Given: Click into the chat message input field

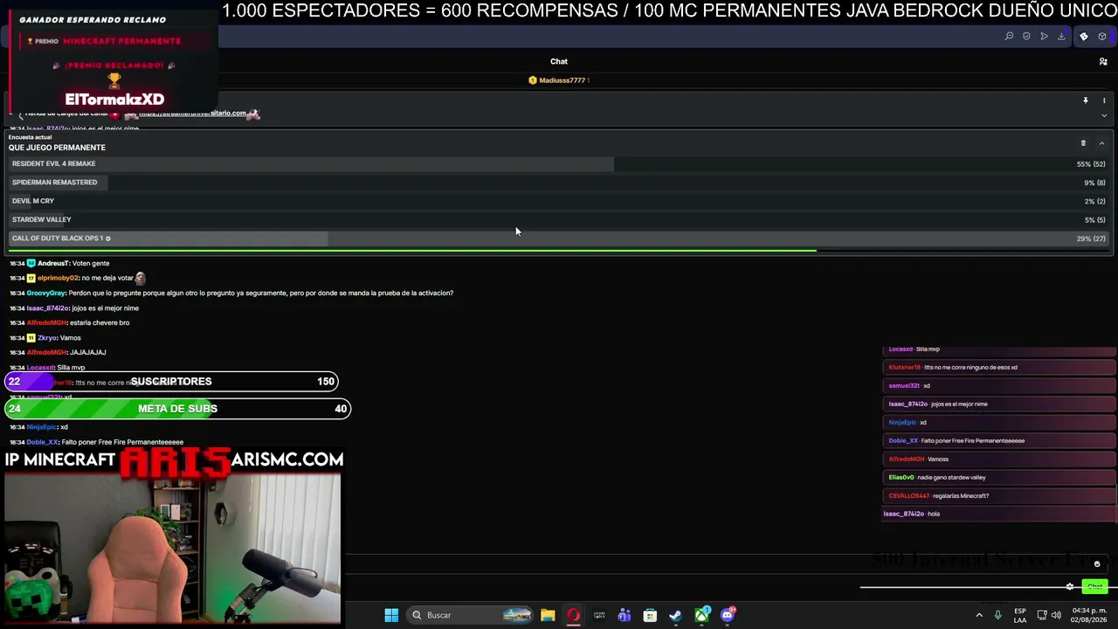Looking at the screenshot, I should [x=716, y=564].
